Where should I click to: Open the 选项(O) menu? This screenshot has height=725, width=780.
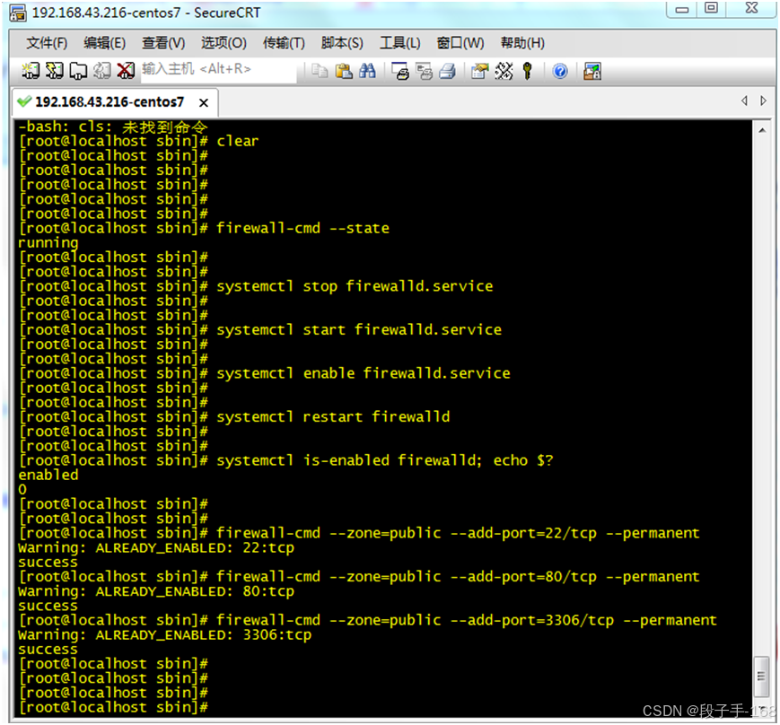pyautogui.click(x=223, y=43)
